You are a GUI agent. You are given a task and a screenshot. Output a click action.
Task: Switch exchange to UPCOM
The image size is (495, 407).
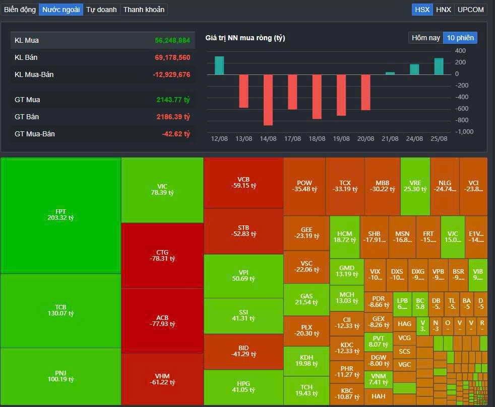click(x=470, y=10)
